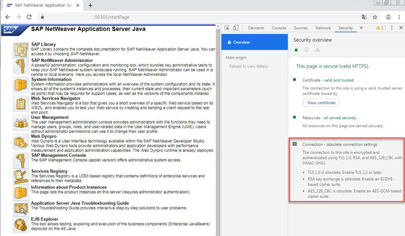Open the EJB Explorer link

[45, 219]
